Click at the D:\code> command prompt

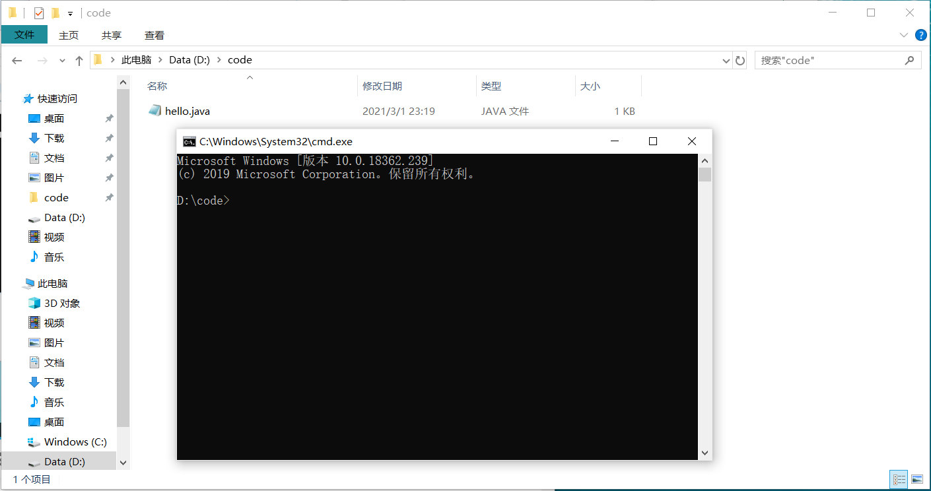click(203, 201)
